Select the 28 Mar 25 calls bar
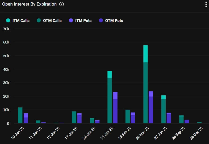 [145, 93]
